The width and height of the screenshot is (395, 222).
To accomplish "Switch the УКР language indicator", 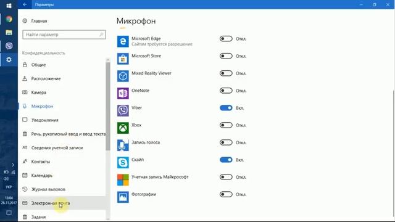I will (9, 187).
